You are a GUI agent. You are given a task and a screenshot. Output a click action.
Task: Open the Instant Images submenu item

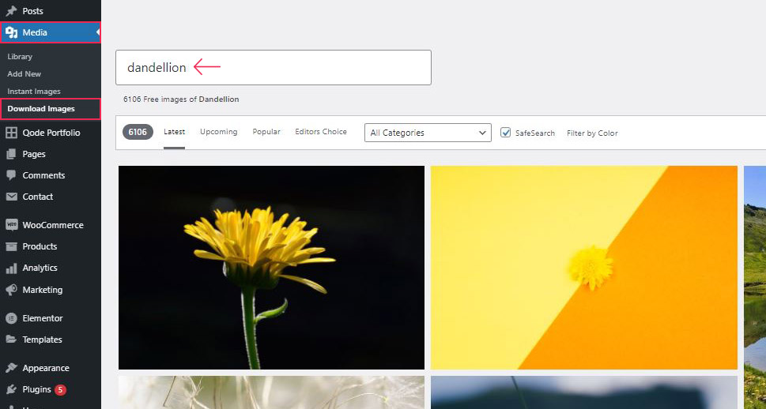pyautogui.click(x=34, y=92)
